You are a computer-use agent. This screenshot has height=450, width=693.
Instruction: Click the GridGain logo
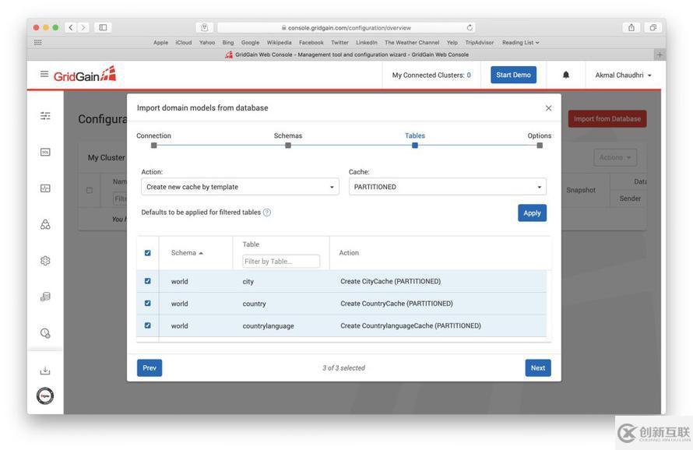(85, 75)
